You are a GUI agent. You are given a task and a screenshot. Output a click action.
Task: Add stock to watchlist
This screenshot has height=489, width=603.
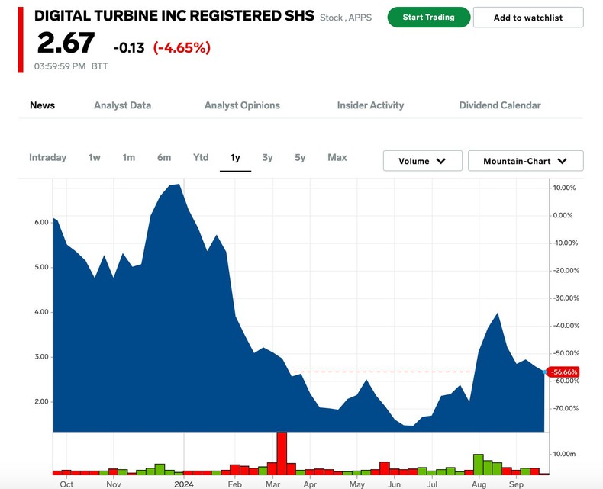(x=528, y=18)
